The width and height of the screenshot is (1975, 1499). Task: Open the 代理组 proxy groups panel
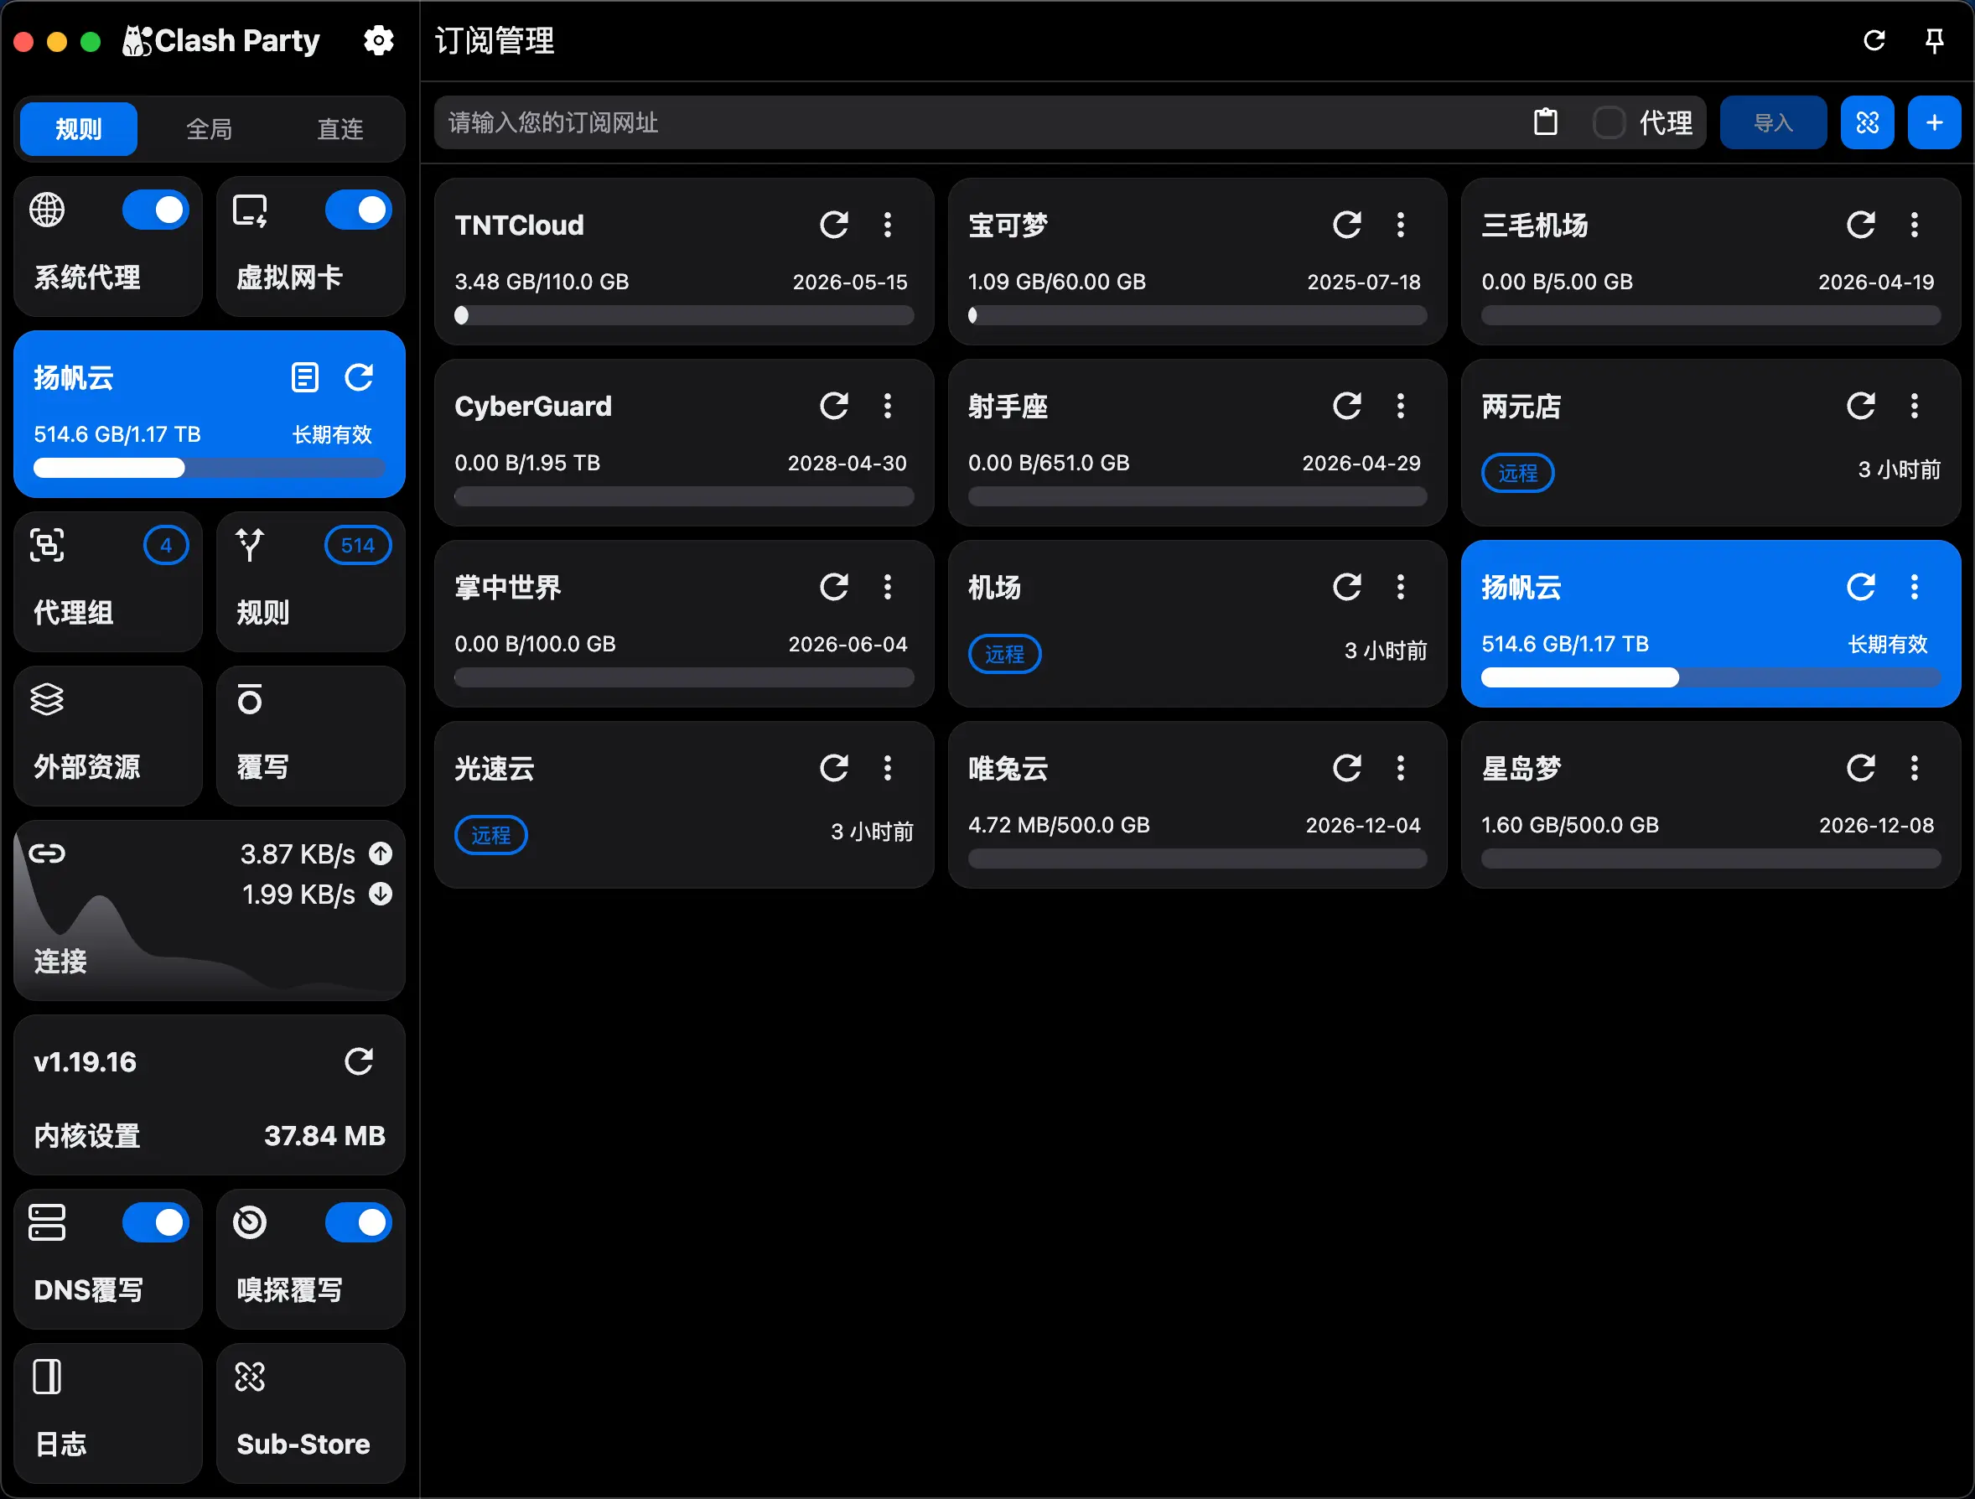(107, 581)
